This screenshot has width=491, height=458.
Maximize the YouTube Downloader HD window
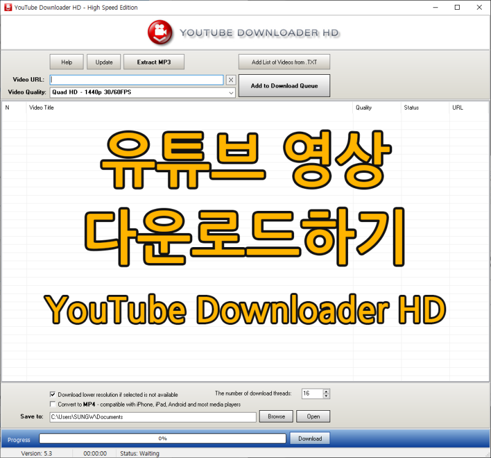(x=457, y=7)
